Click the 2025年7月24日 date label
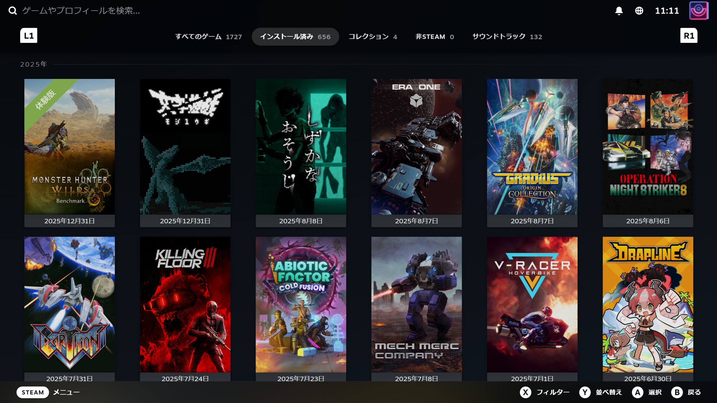The width and height of the screenshot is (717, 403). pyautogui.click(x=185, y=379)
